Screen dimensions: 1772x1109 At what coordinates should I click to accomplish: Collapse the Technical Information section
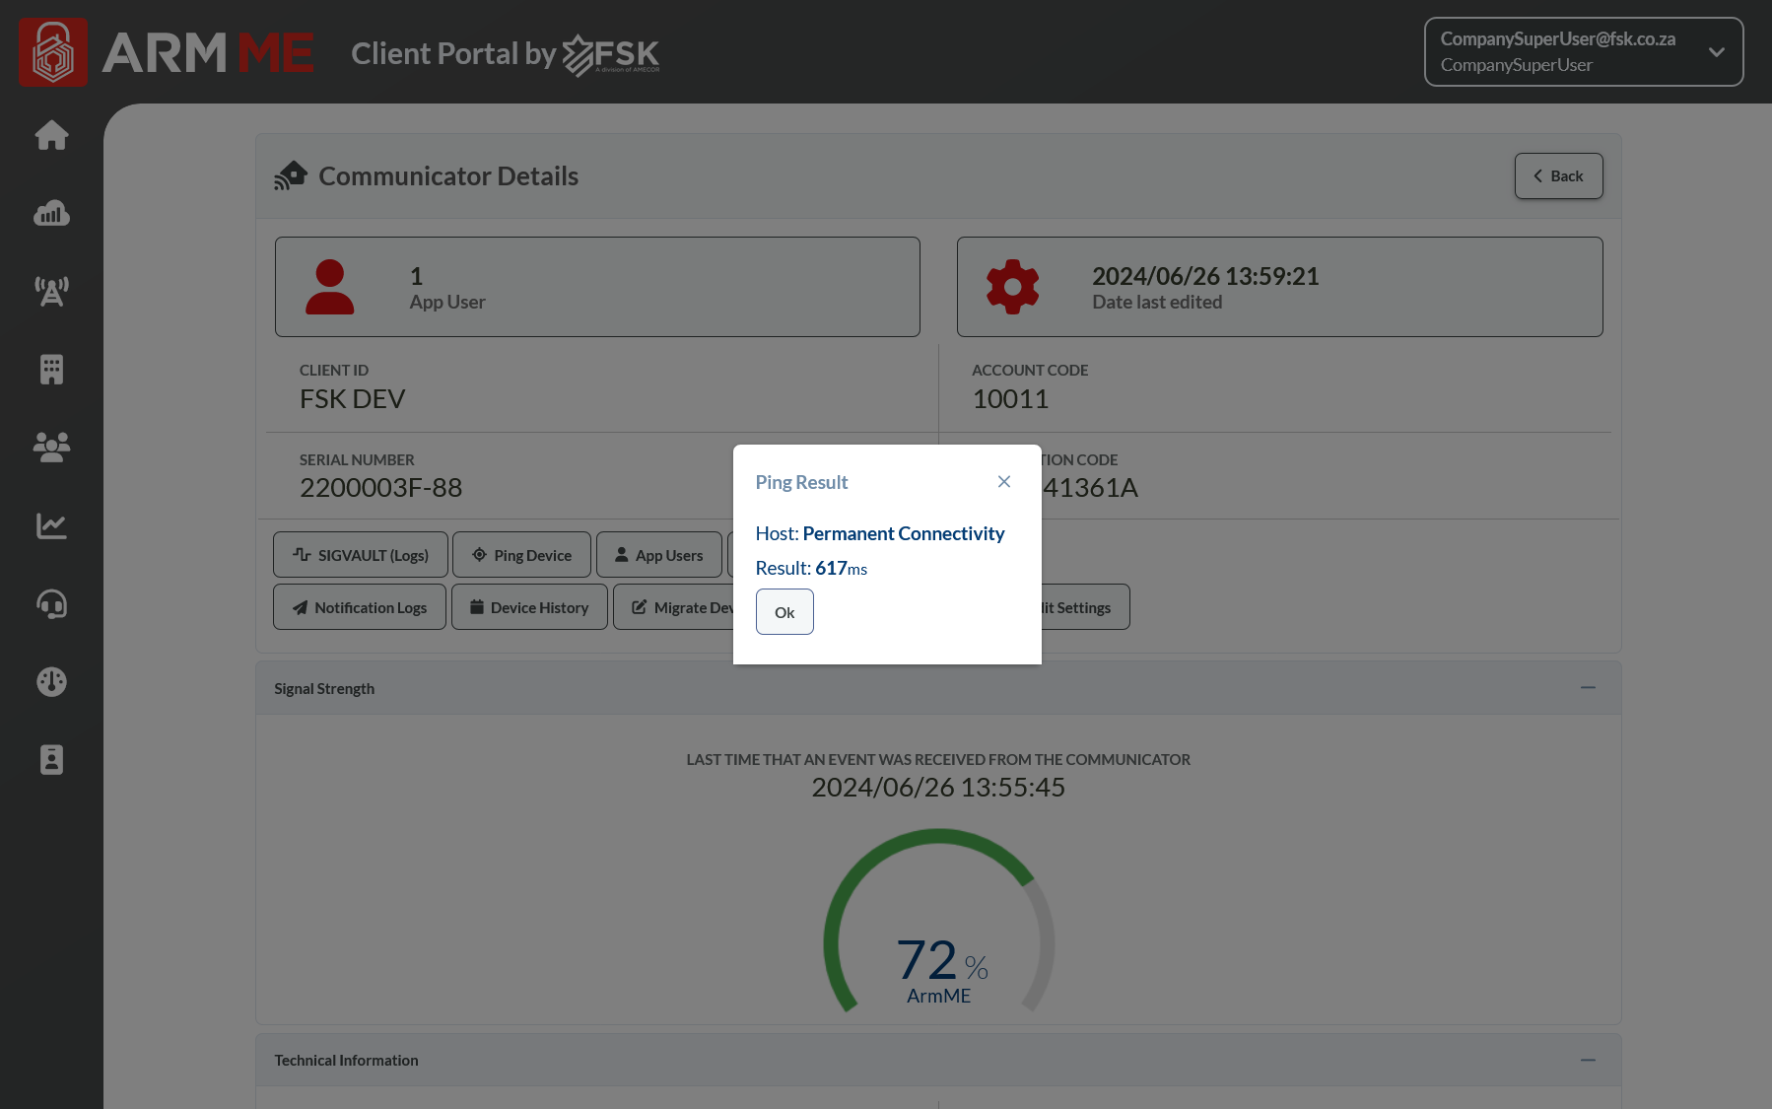pos(1588,1061)
